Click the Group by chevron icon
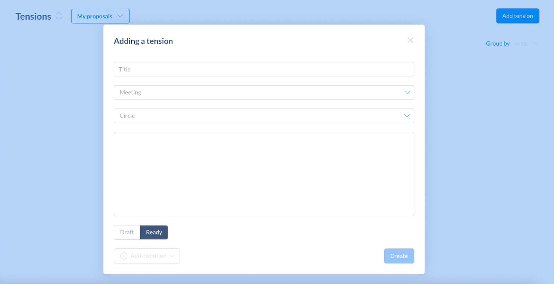The image size is (554, 284). point(535,44)
